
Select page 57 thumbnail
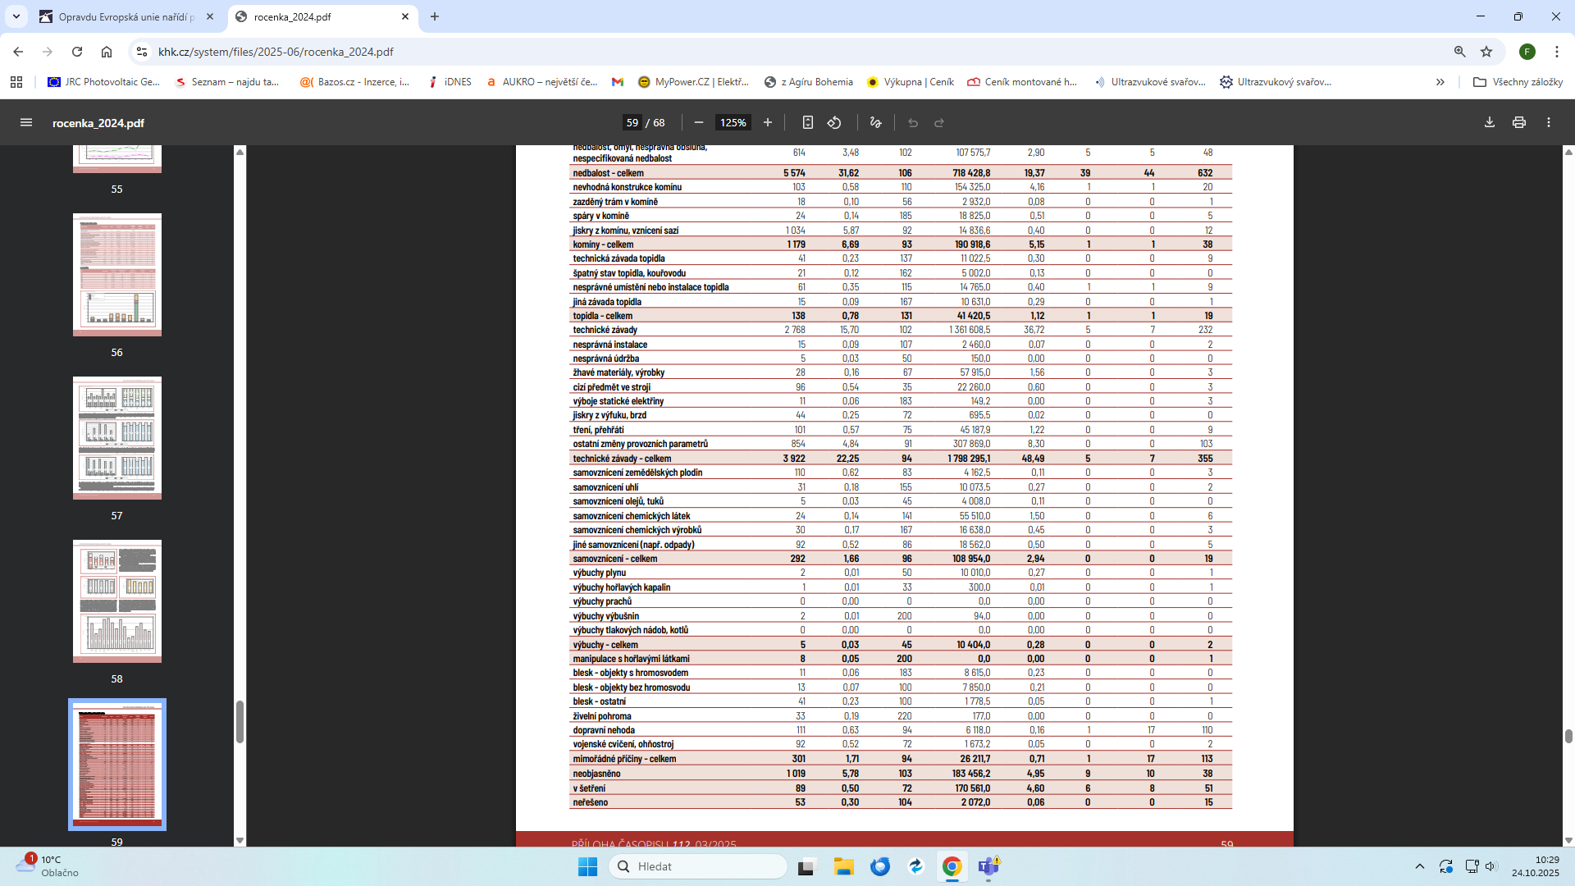tap(117, 438)
